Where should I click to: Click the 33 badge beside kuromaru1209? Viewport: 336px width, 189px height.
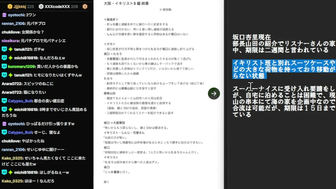tap(4, 66)
